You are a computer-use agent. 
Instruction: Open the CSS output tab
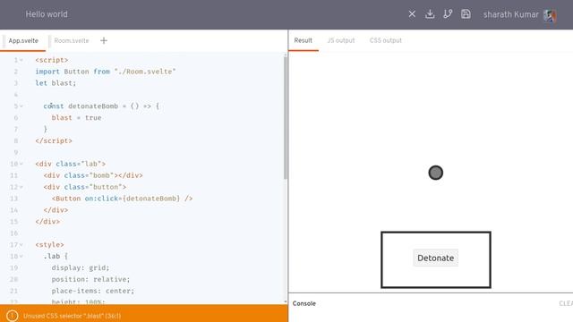[x=386, y=40]
